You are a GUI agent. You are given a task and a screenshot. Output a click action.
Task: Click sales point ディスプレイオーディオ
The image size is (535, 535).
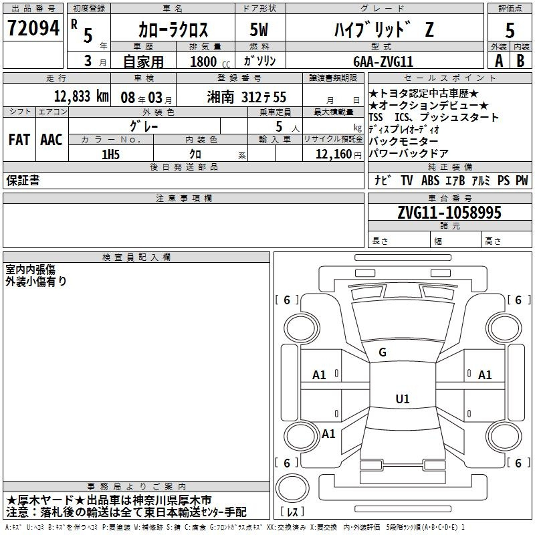pyautogui.click(x=404, y=129)
